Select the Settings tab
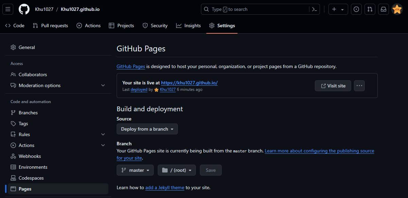The width and height of the screenshot is (408, 198). 222,26
